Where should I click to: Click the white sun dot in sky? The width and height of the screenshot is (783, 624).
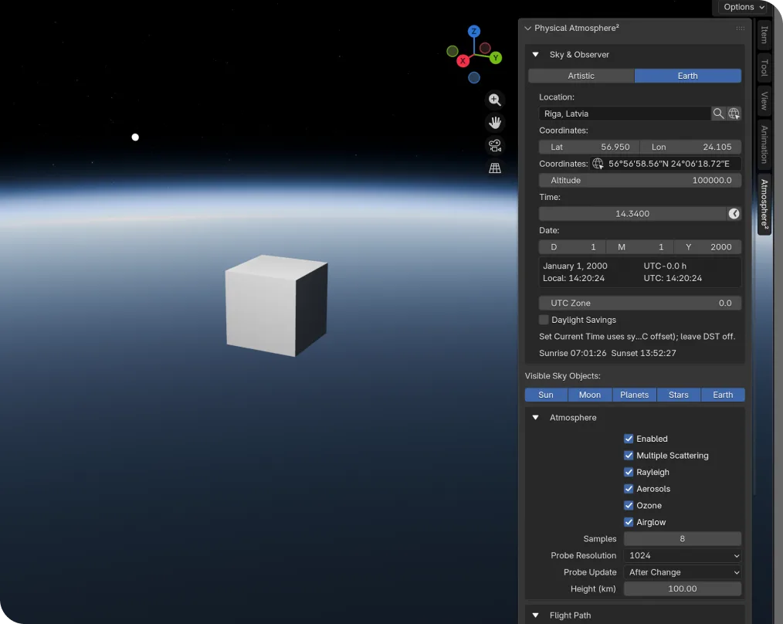[135, 137]
